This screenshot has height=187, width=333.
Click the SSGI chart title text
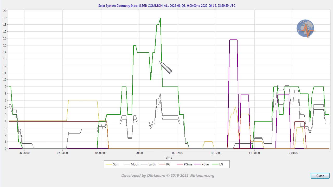[167, 5]
